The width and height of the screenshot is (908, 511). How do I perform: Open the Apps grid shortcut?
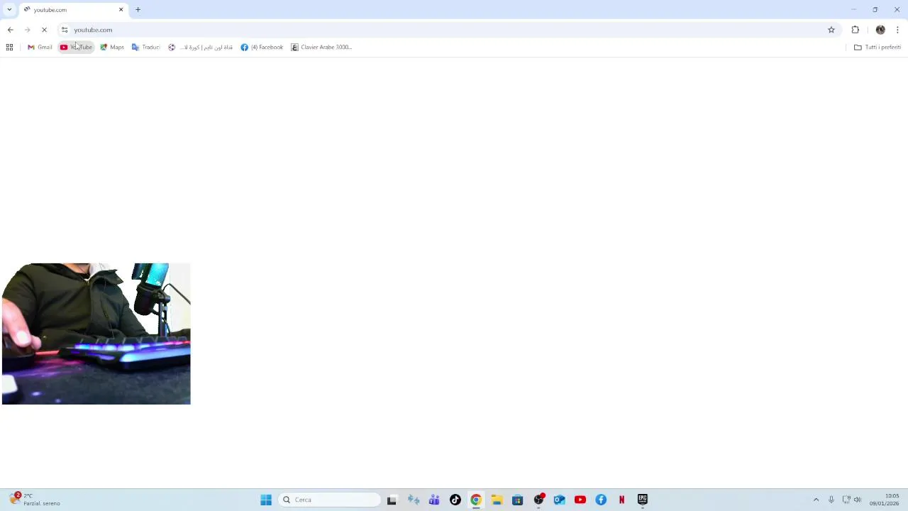[x=9, y=47]
